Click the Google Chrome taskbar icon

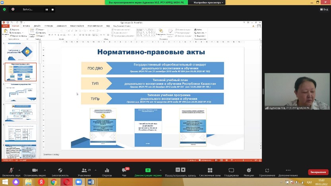click(54, 182)
